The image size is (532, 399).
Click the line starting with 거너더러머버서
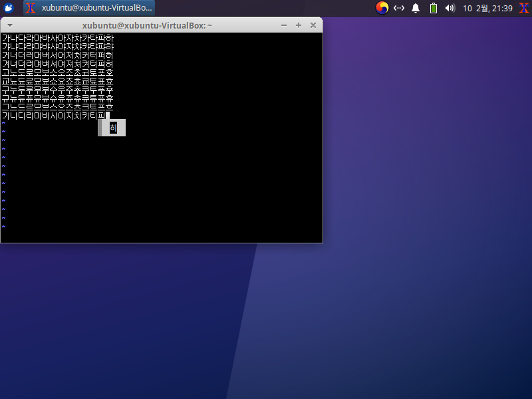coord(58,55)
